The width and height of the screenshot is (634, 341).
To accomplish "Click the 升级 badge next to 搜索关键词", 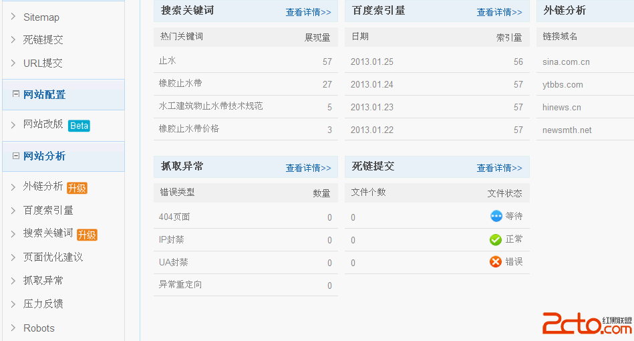I will 87,235.
